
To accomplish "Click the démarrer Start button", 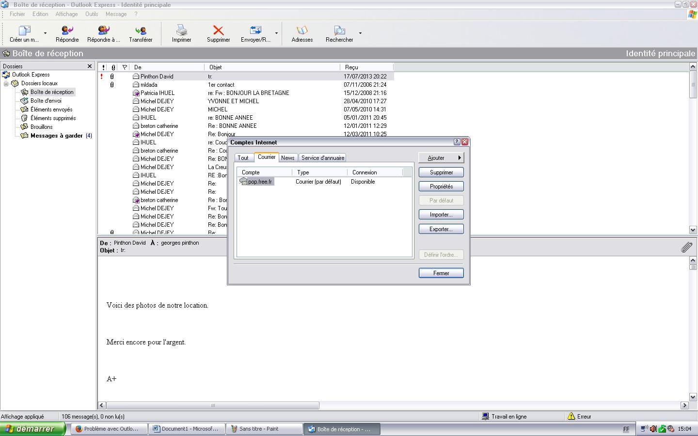I will coord(33,429).
